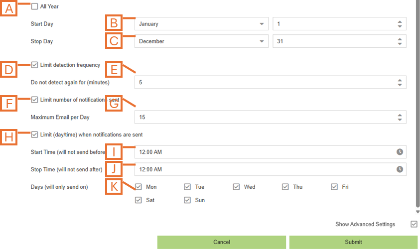The width and height of the screenshot is (420, 249).
Task: Open clock picker for Start Time field
Action: tap(400, 152)
